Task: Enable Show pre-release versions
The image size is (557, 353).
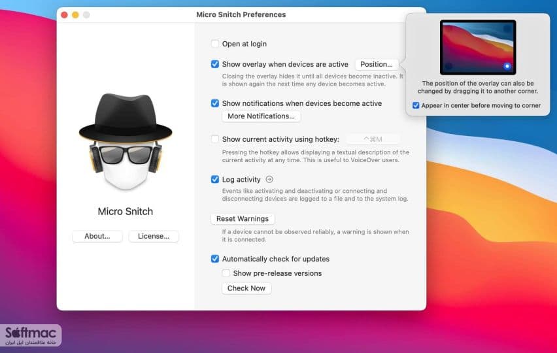Action: (226, 273)
